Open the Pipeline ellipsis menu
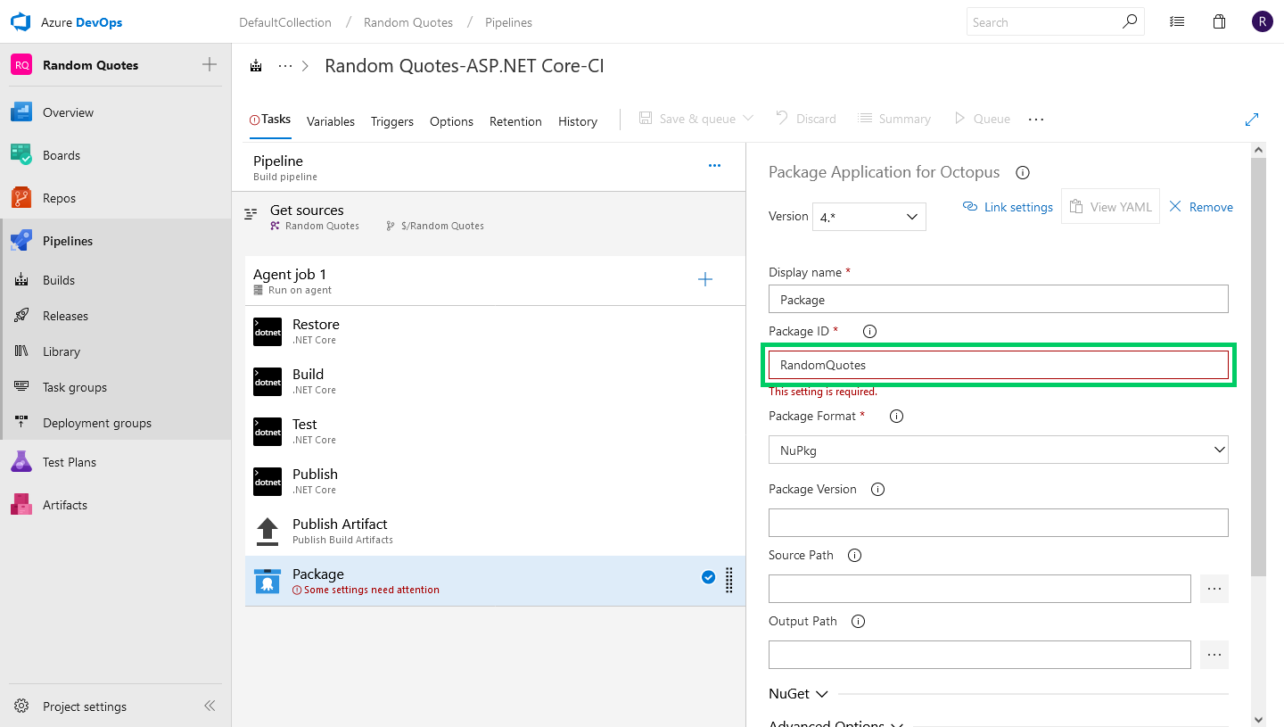 (x=714, y=166)
